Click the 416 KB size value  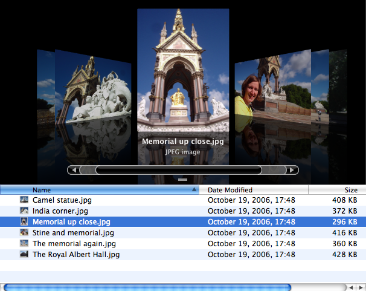click(x=345, y=232)
